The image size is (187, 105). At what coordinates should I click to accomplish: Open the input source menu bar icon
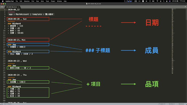pos(143,1)
